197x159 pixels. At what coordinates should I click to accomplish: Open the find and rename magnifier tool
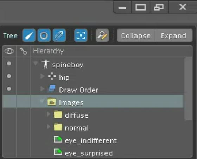[102, 35]
